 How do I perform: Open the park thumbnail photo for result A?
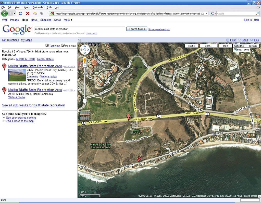tap(17, 75)
